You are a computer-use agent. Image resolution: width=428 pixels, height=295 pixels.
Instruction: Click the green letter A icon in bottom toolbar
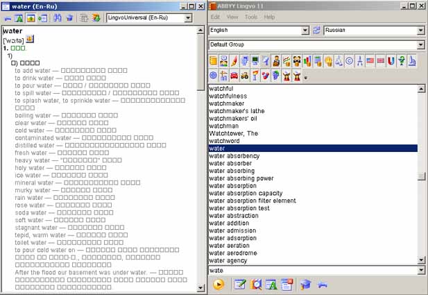(x=271, y=285)
